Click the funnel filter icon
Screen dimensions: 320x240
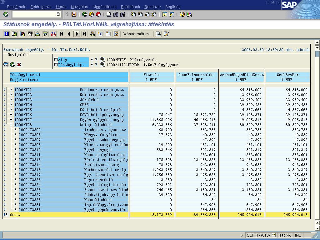45,34
